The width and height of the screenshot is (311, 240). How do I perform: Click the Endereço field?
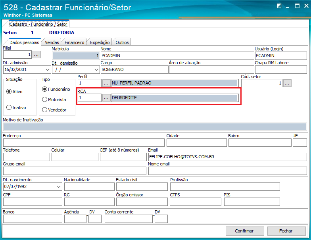[x=84, y=143]
